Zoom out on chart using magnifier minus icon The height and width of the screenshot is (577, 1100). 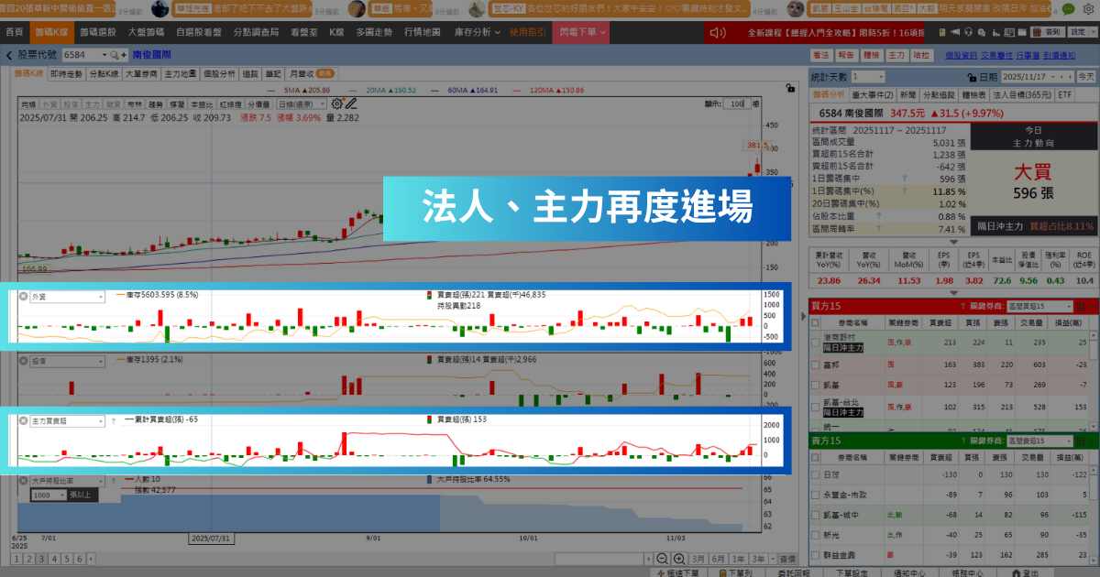point(663,559)
